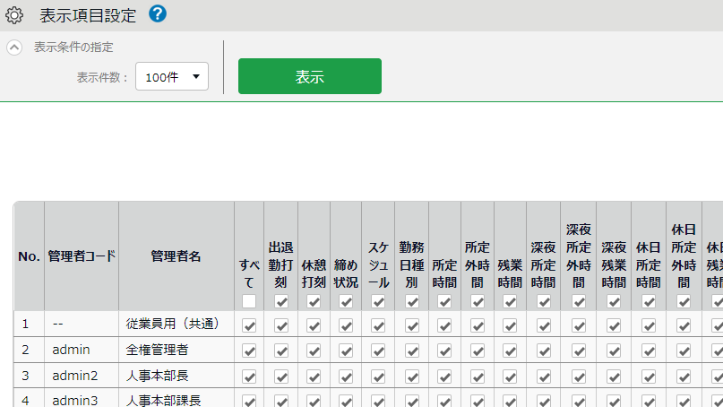Click the settings gear icon beside the title
This screenshot has width=723, height=407.
(14, 15)
